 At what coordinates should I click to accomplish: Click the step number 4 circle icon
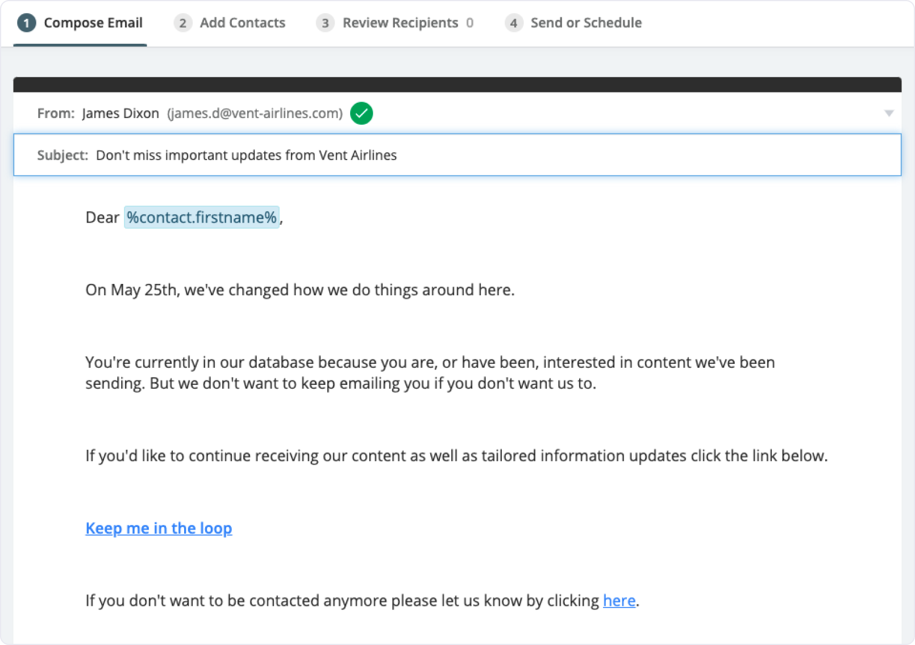click(x=514, y=23)
